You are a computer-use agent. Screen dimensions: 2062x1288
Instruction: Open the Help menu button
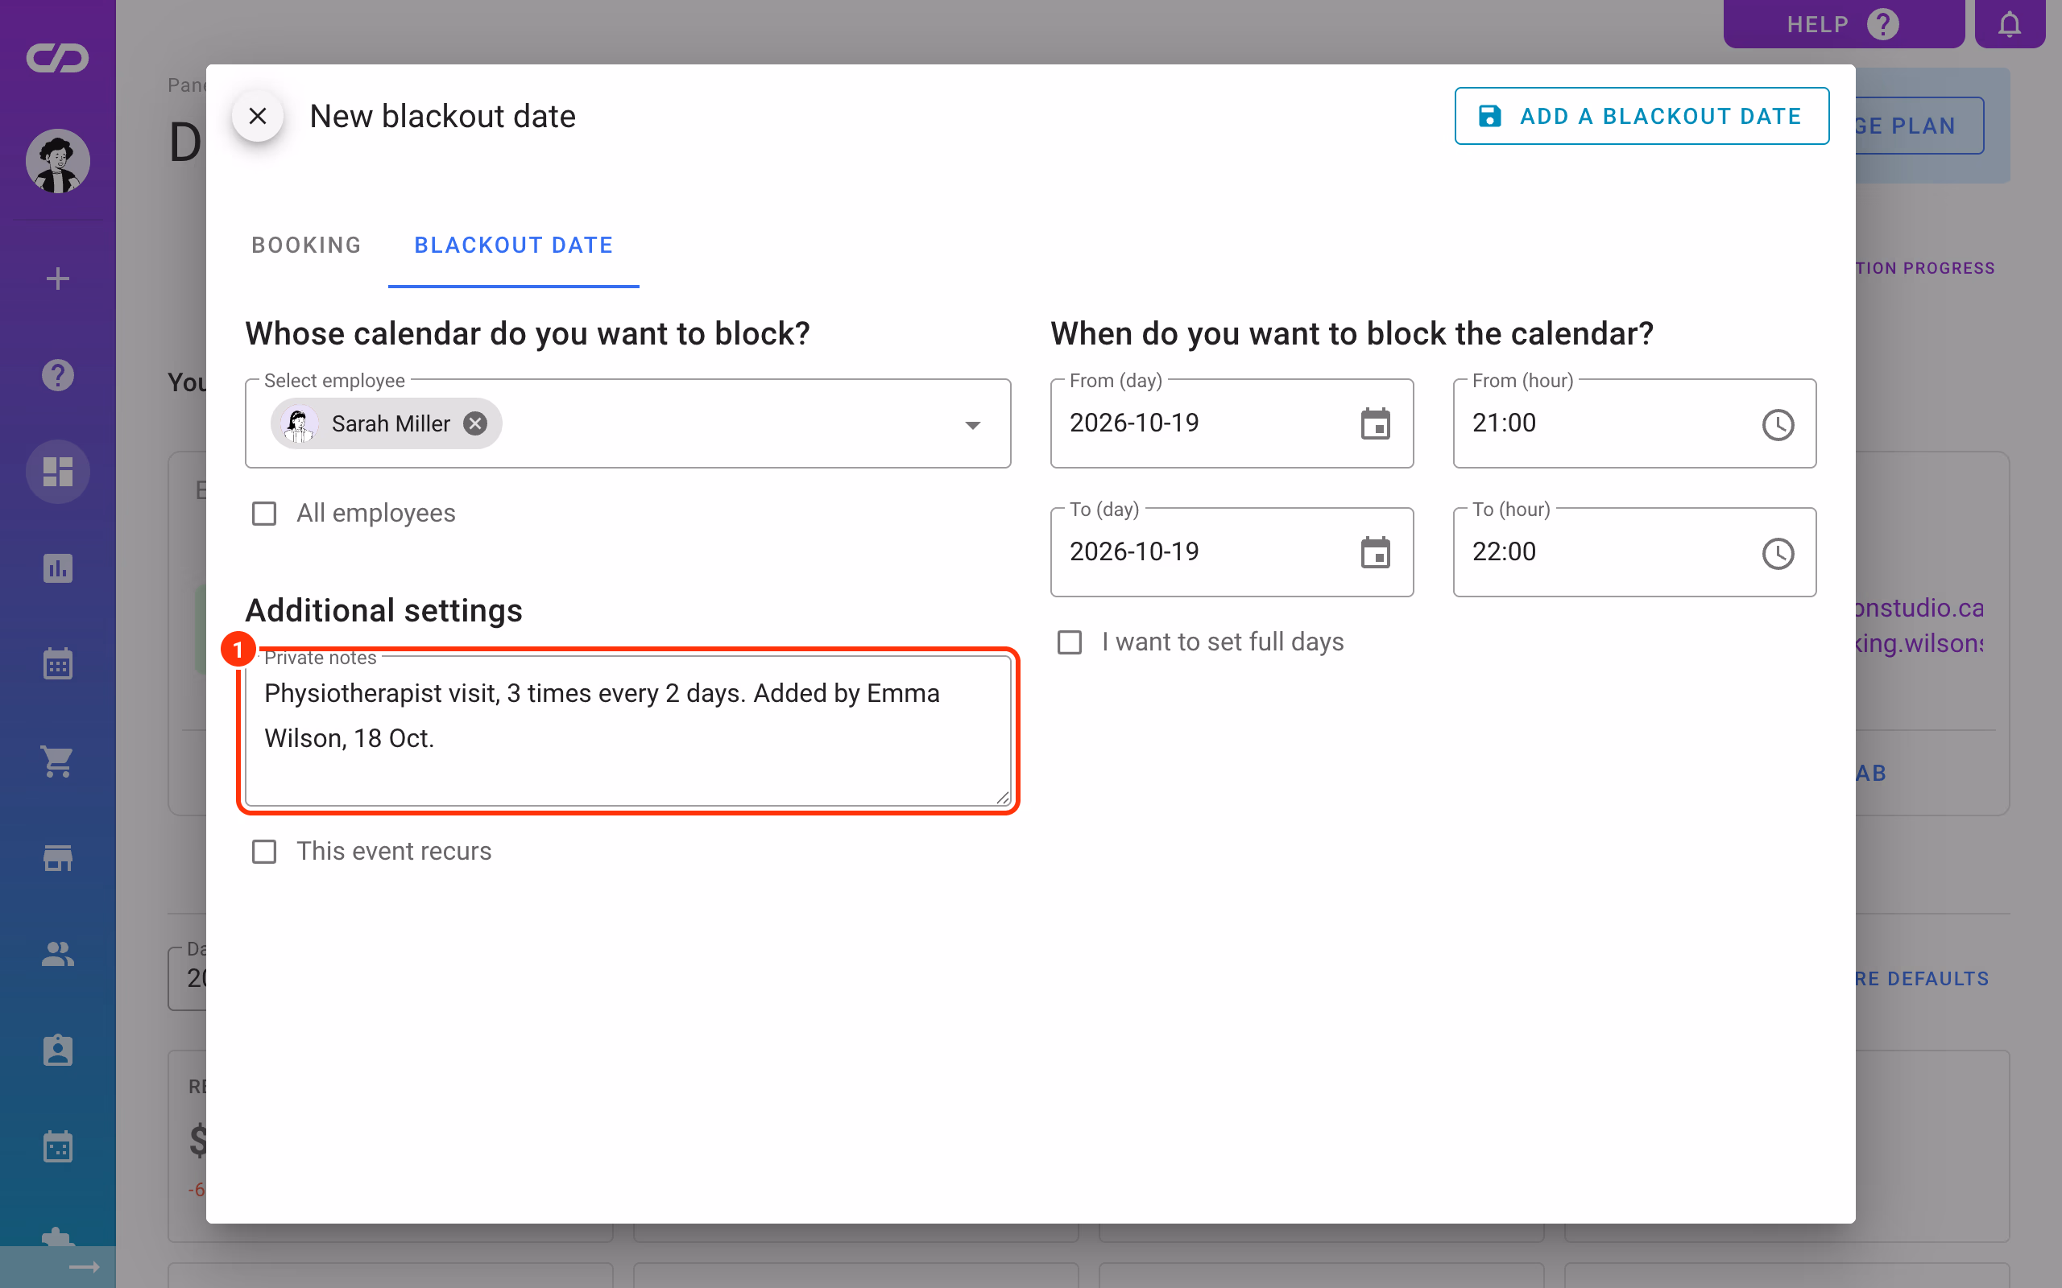tap(1843, 24)
